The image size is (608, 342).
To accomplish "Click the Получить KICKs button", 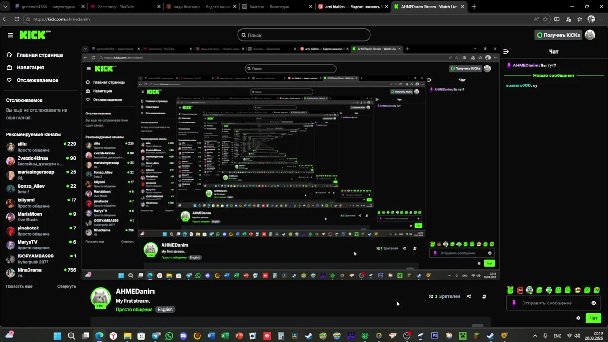I will tap(558, 35).
